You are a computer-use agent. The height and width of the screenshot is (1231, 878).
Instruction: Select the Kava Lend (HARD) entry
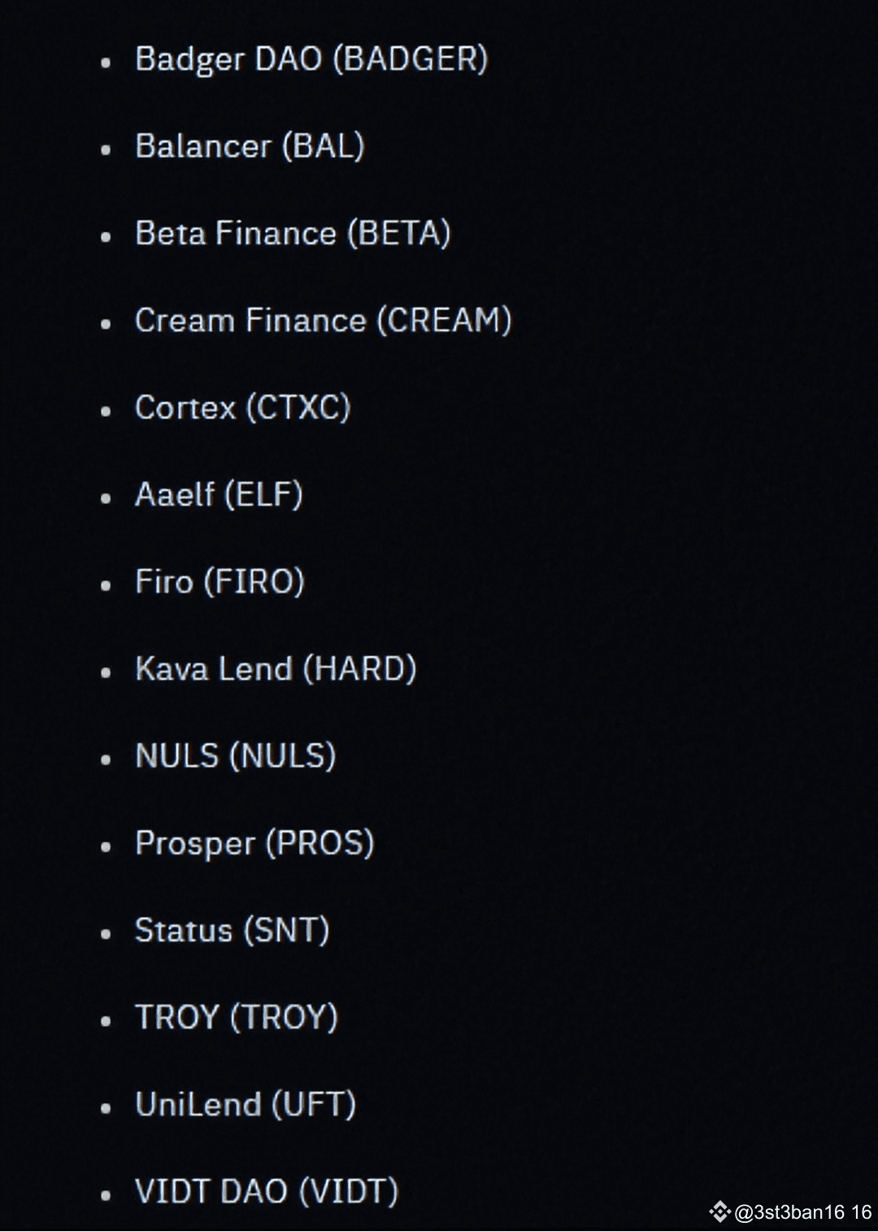coord(276,669)
